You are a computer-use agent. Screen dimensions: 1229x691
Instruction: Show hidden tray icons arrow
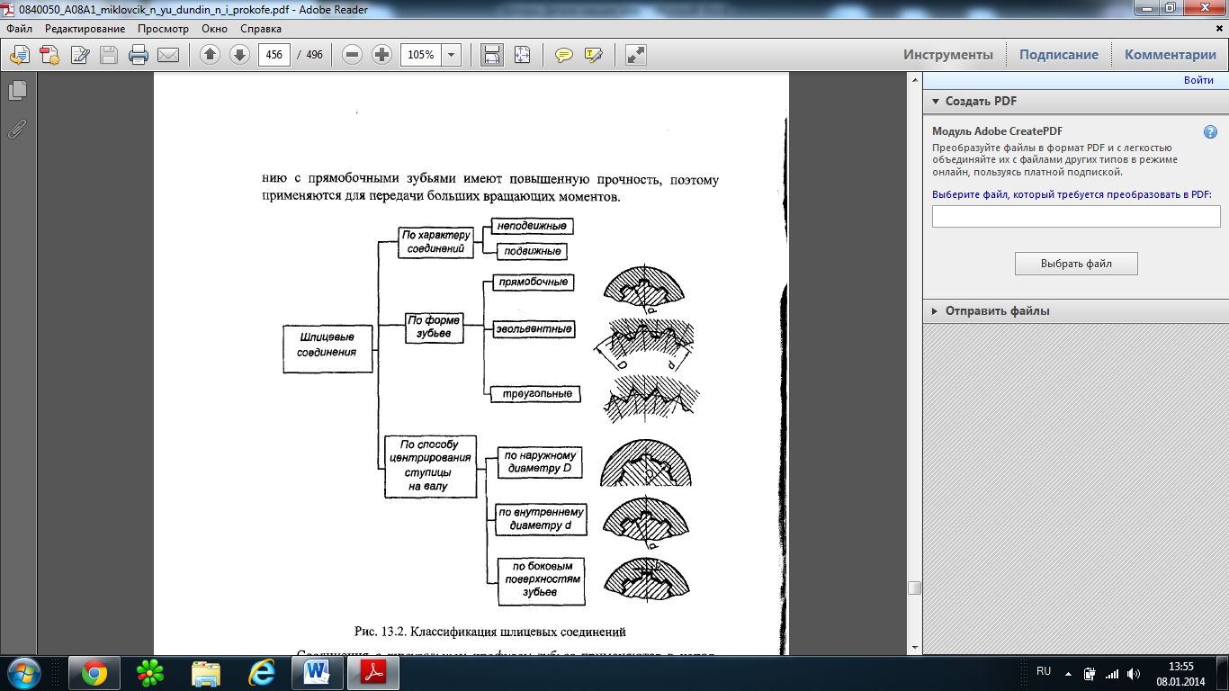click(1069, 673)
